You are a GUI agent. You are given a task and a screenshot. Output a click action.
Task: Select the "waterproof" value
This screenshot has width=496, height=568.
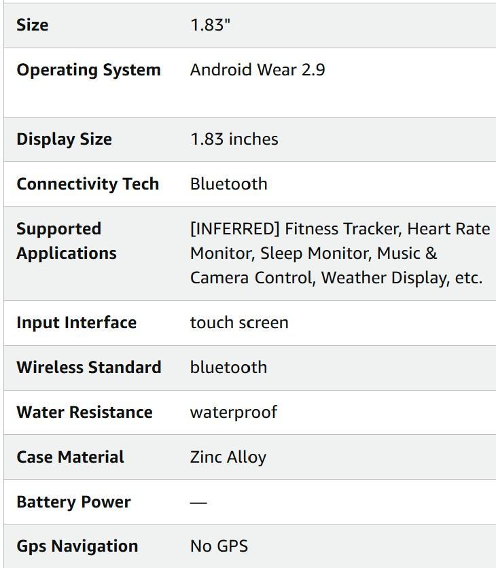point(234,412)
